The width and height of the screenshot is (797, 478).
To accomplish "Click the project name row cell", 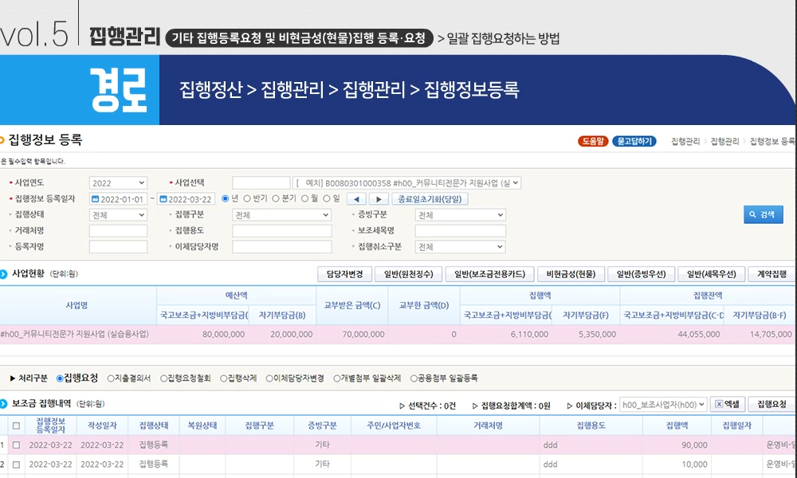I will click(78, 335).
